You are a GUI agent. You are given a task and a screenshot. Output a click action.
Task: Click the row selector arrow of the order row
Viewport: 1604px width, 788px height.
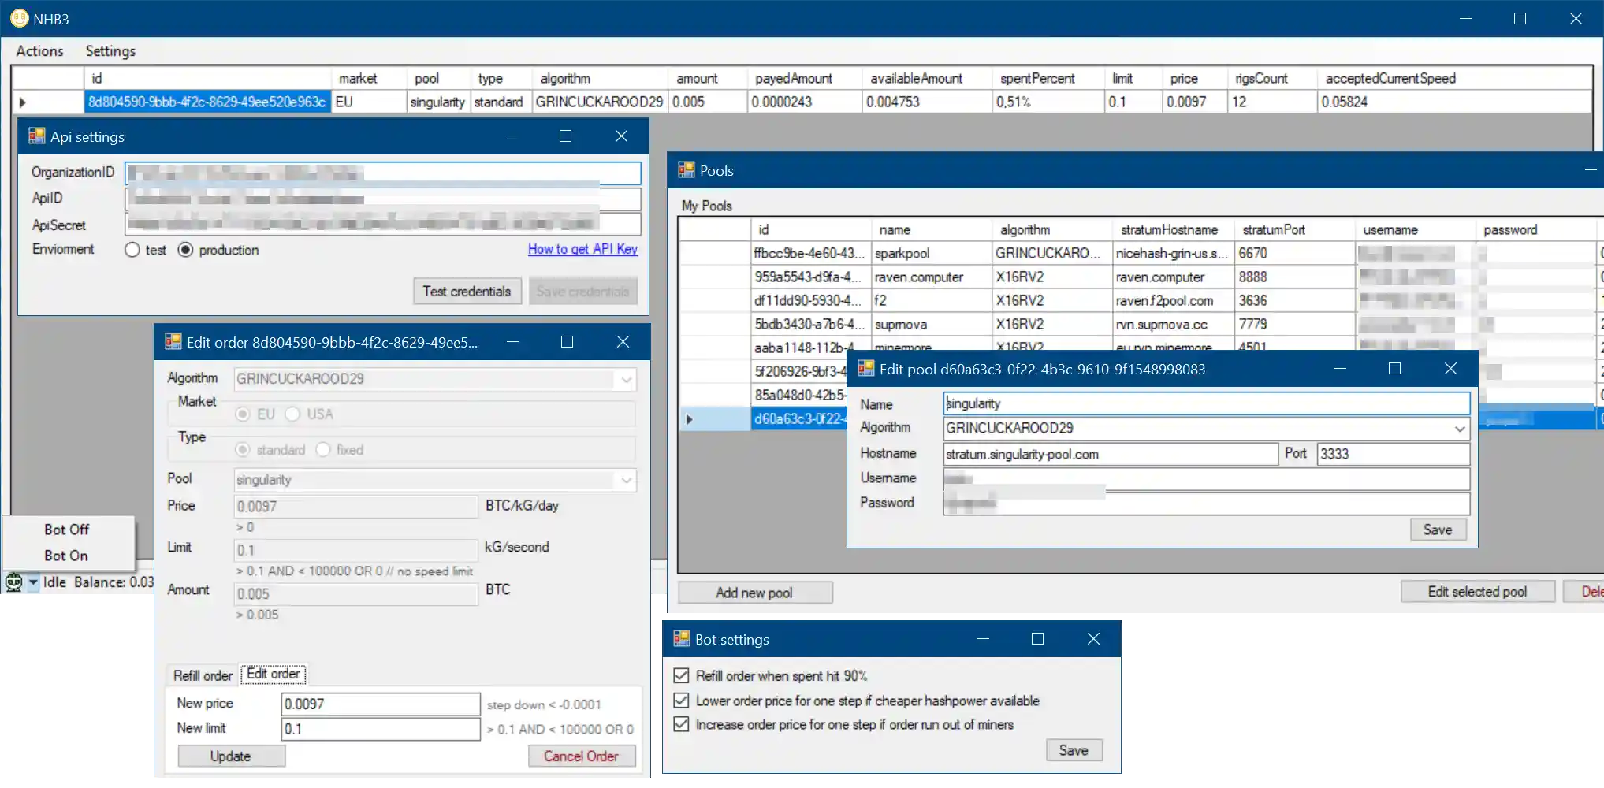pyautogui.click(x=23, y=102)
